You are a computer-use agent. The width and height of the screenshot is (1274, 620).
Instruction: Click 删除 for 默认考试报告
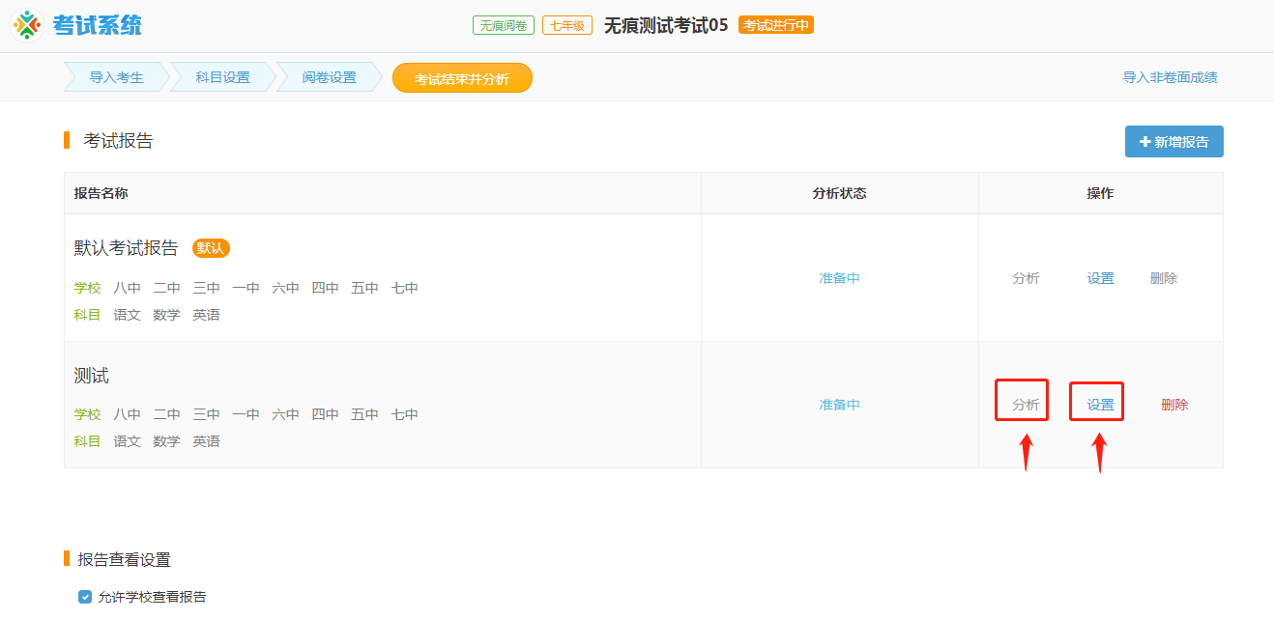[x=1164, y=278]
